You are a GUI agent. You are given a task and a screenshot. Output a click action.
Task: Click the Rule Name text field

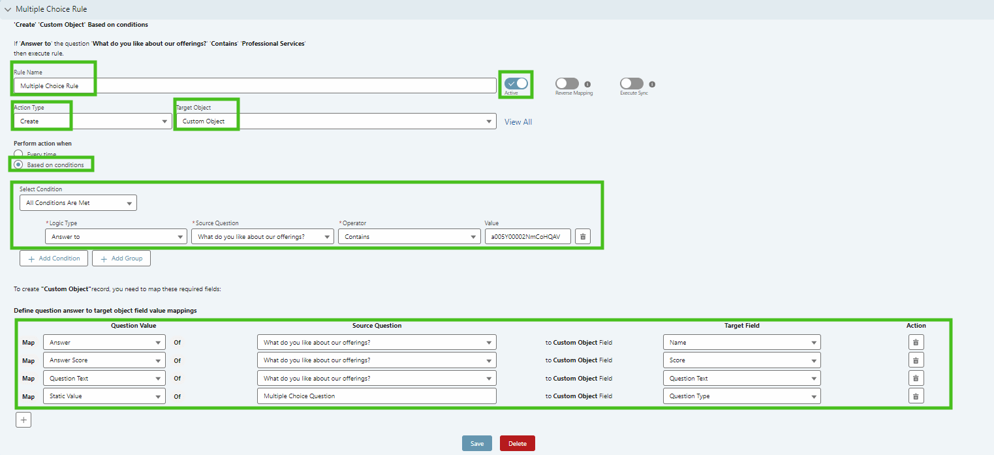click(255, 86)
